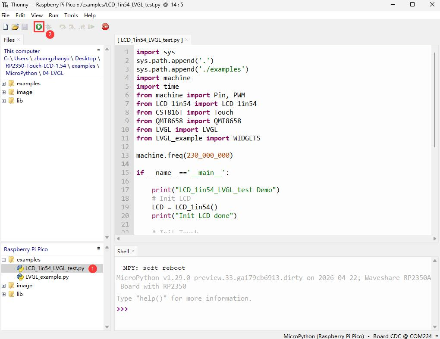
Task: Run the current script
Action: point(39,26)
